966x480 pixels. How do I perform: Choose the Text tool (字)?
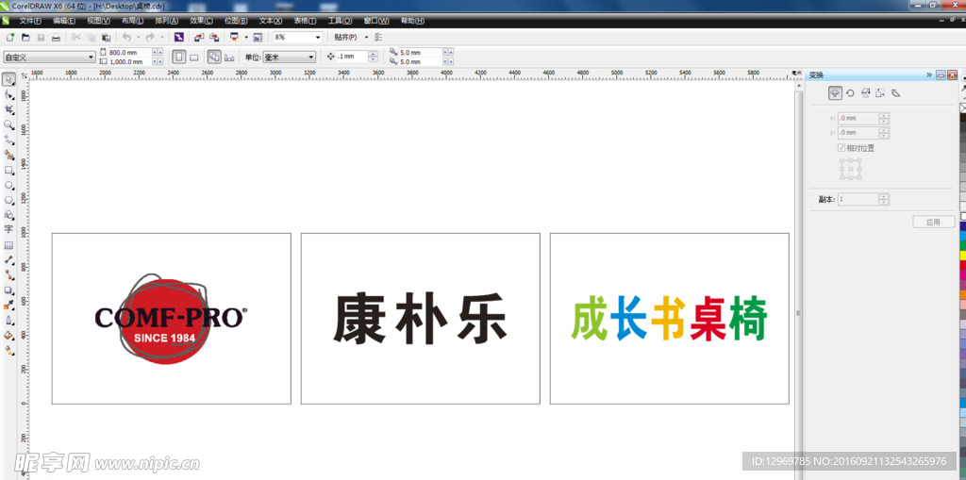pos(8,229)
